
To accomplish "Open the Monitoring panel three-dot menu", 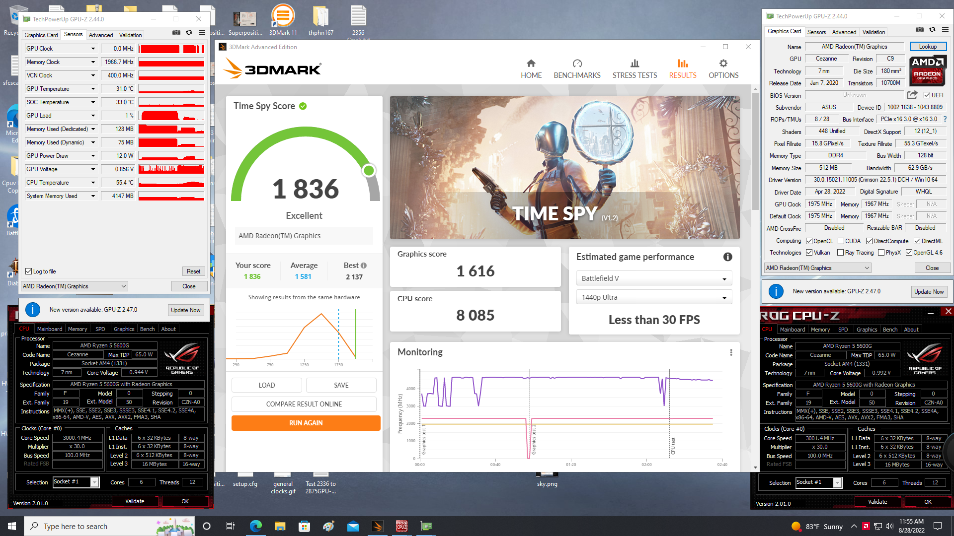I will (731, 352).
